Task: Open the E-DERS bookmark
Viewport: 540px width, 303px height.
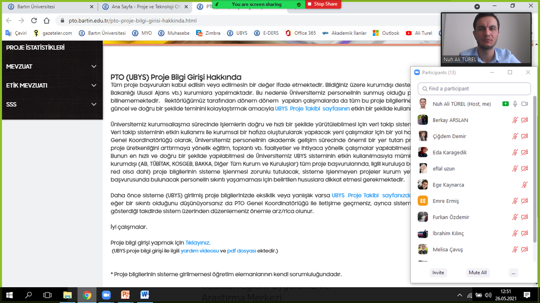Action: click(266, 33)
